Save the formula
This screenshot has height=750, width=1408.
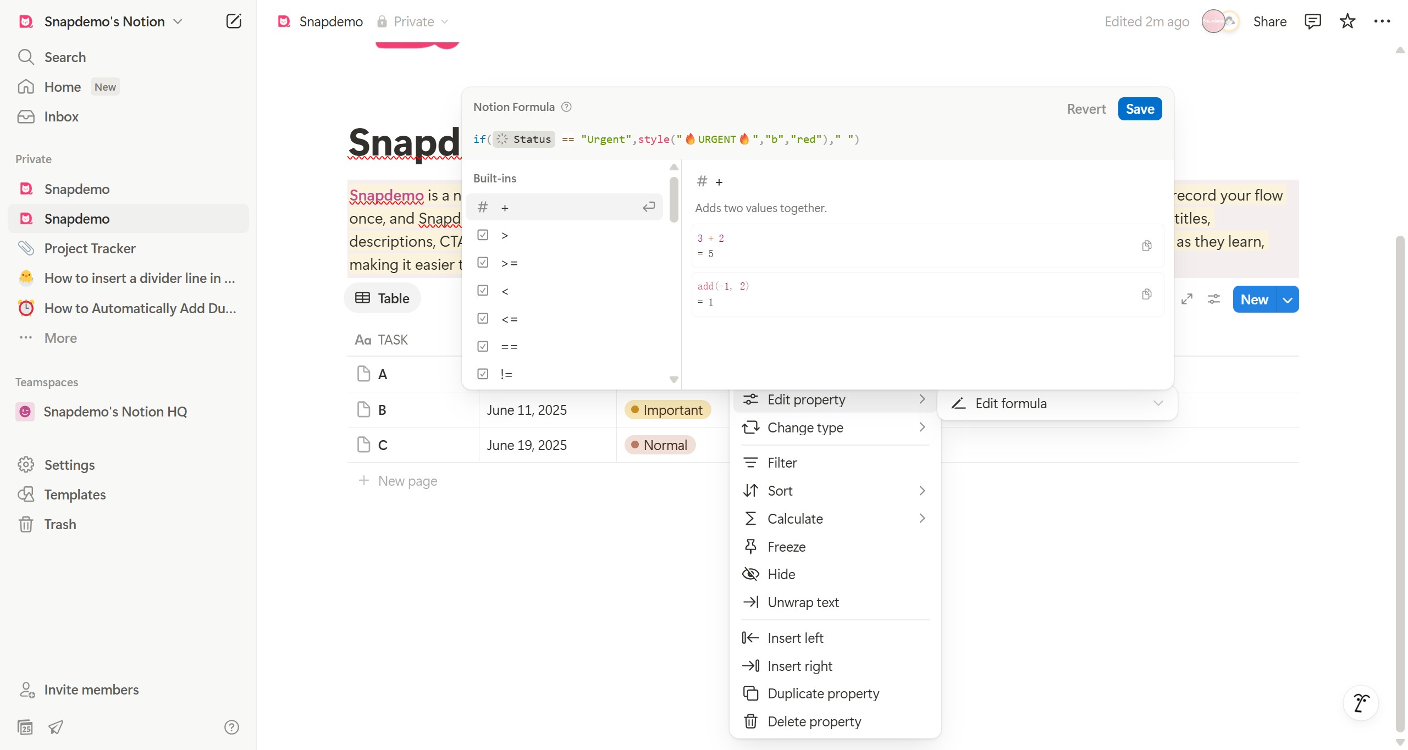1140,109
